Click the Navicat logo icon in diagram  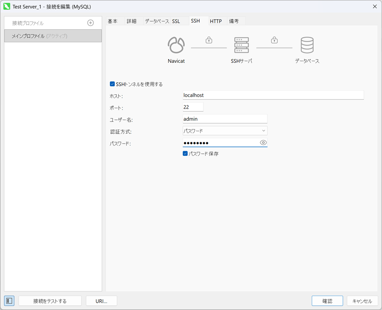click(176, 45)
